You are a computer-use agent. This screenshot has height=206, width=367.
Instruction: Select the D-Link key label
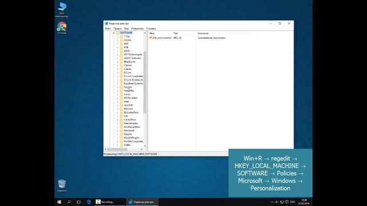pos(127,73)
